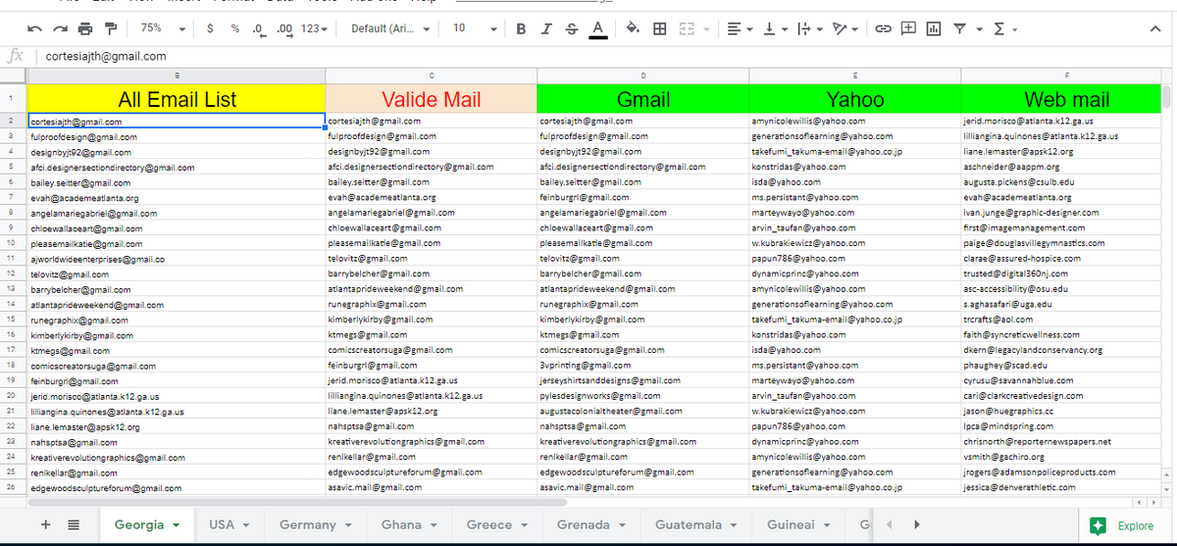Switch to the USA sheet tab
The height and width of the screenshot is (546, 1177).
click(222, 524)
